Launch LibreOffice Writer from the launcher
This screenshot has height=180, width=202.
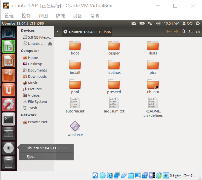(x=9, y=32)
